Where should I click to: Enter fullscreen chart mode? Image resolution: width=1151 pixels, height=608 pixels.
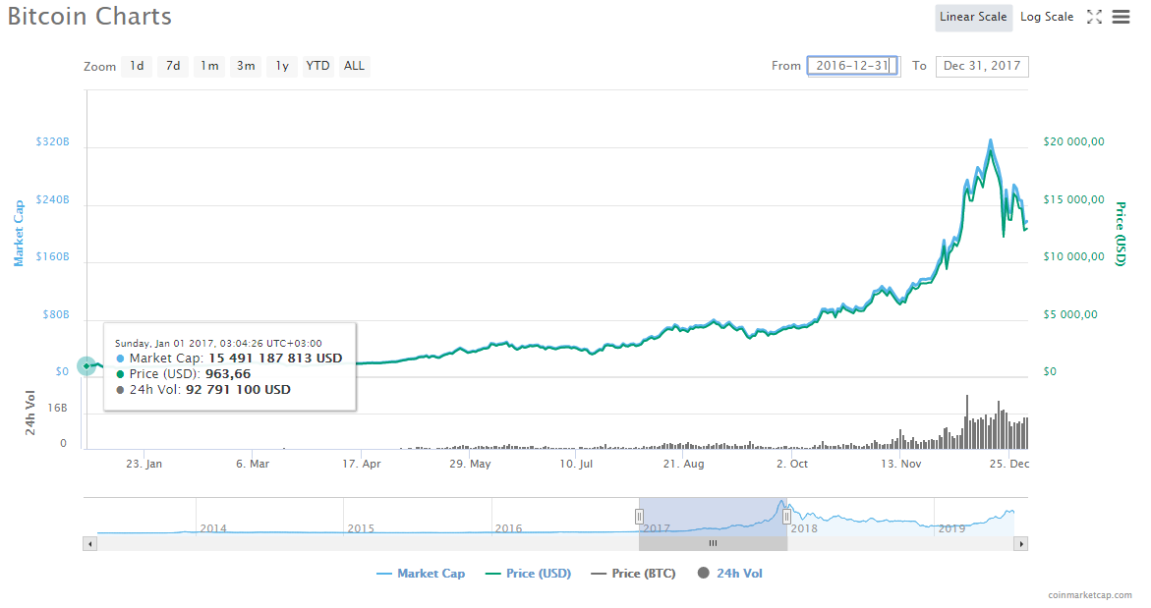pyautogui.click(x=1094, y=17)
